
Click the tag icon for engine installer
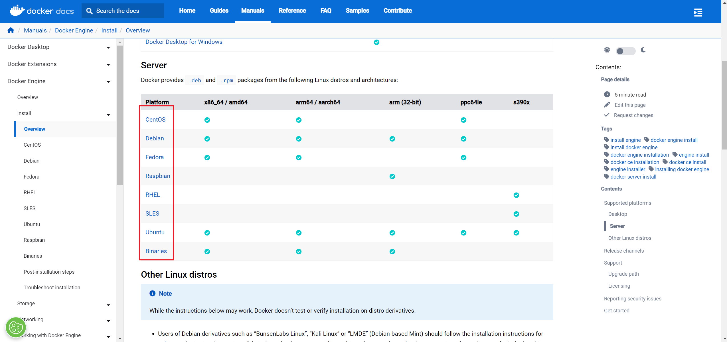tap(606, 169)
